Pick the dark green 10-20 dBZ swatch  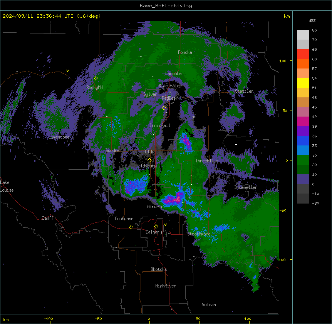(303, 170)
